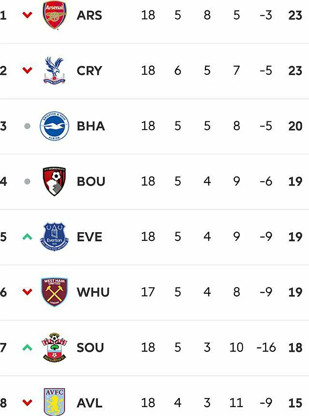The width and height of the screenshot is (309, 416).
Task: Open the ARS team link
Action: pyautogui.click(x=89, y=16)
